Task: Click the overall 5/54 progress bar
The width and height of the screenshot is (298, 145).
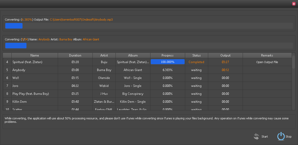Action: point(149,45)
